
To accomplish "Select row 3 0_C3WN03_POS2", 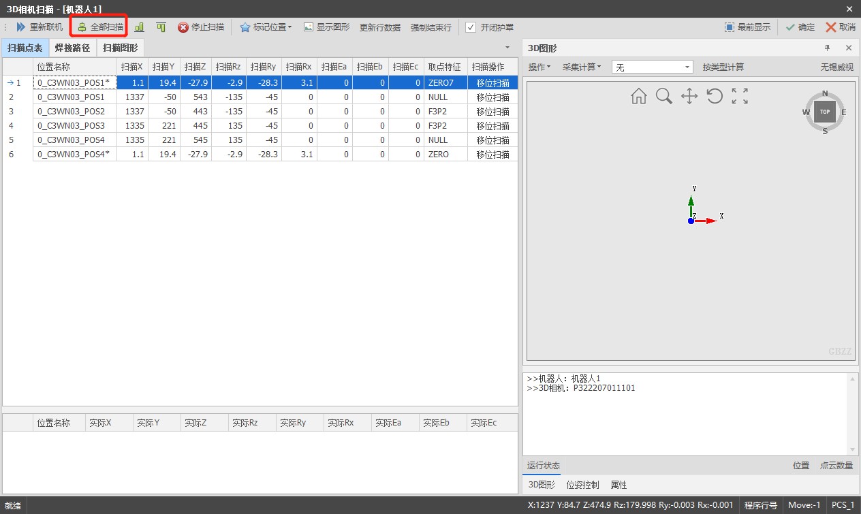I will click(260, 111).
